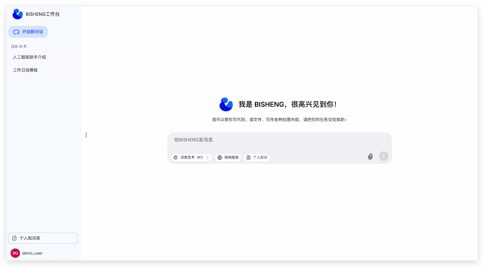Toggle 个人知识 personal knowledge option
This screenshot has width=484, height=267.
[257, 157]
